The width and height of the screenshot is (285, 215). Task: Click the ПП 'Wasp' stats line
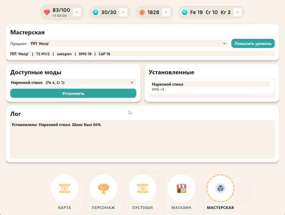click(60, 54)
